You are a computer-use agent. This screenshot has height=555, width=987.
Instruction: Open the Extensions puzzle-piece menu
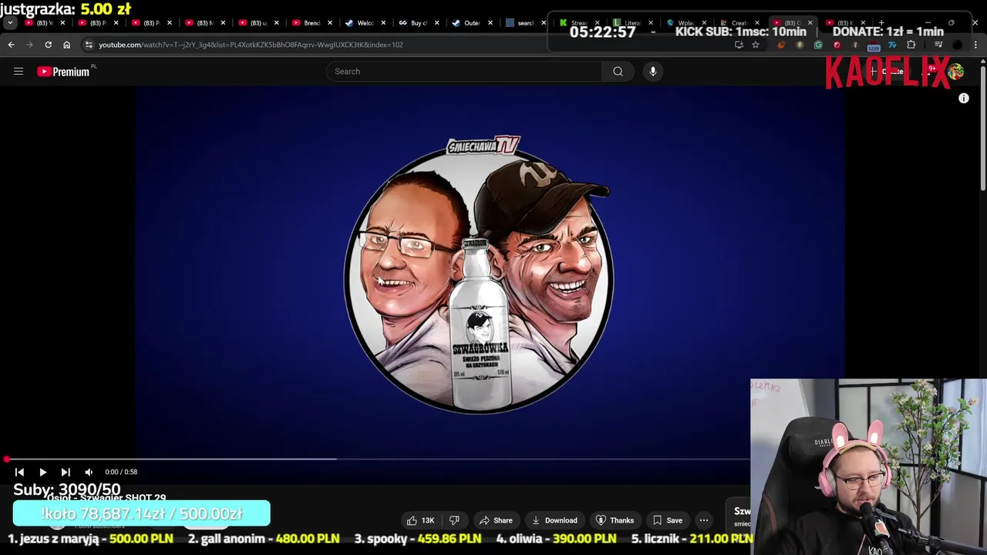pyautogui.click(x=911, y=45)
